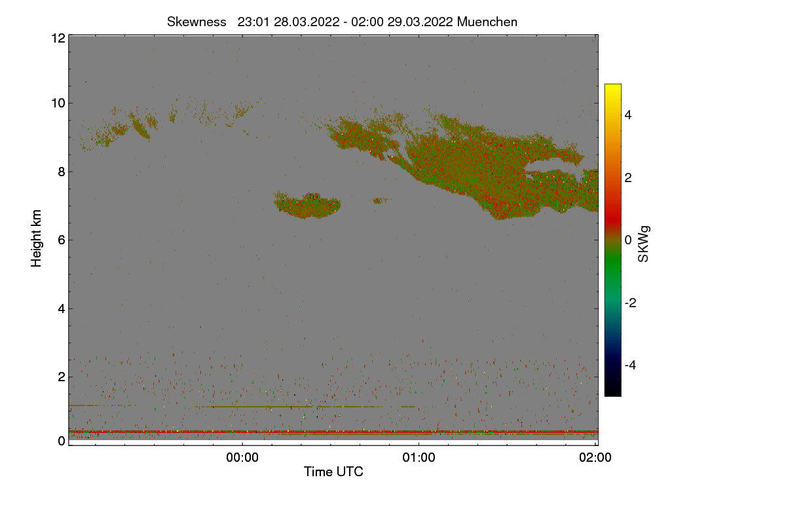The image size is (786, 524).
Task: Click the 'Height km' axis label
Action: (37, 238)
